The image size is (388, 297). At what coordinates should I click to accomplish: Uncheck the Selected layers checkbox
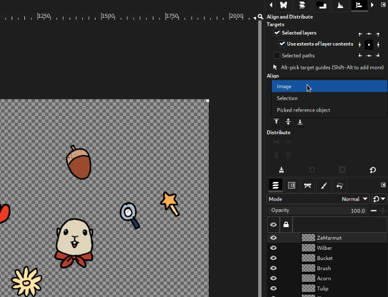pyautogui.click(x=277, y=33)
